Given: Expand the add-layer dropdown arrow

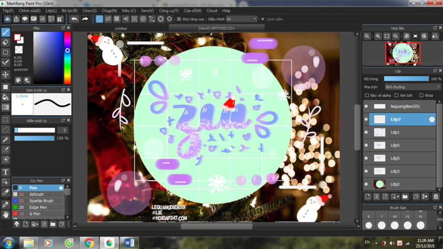Looking at the screenshot, I should coord(398,197).
